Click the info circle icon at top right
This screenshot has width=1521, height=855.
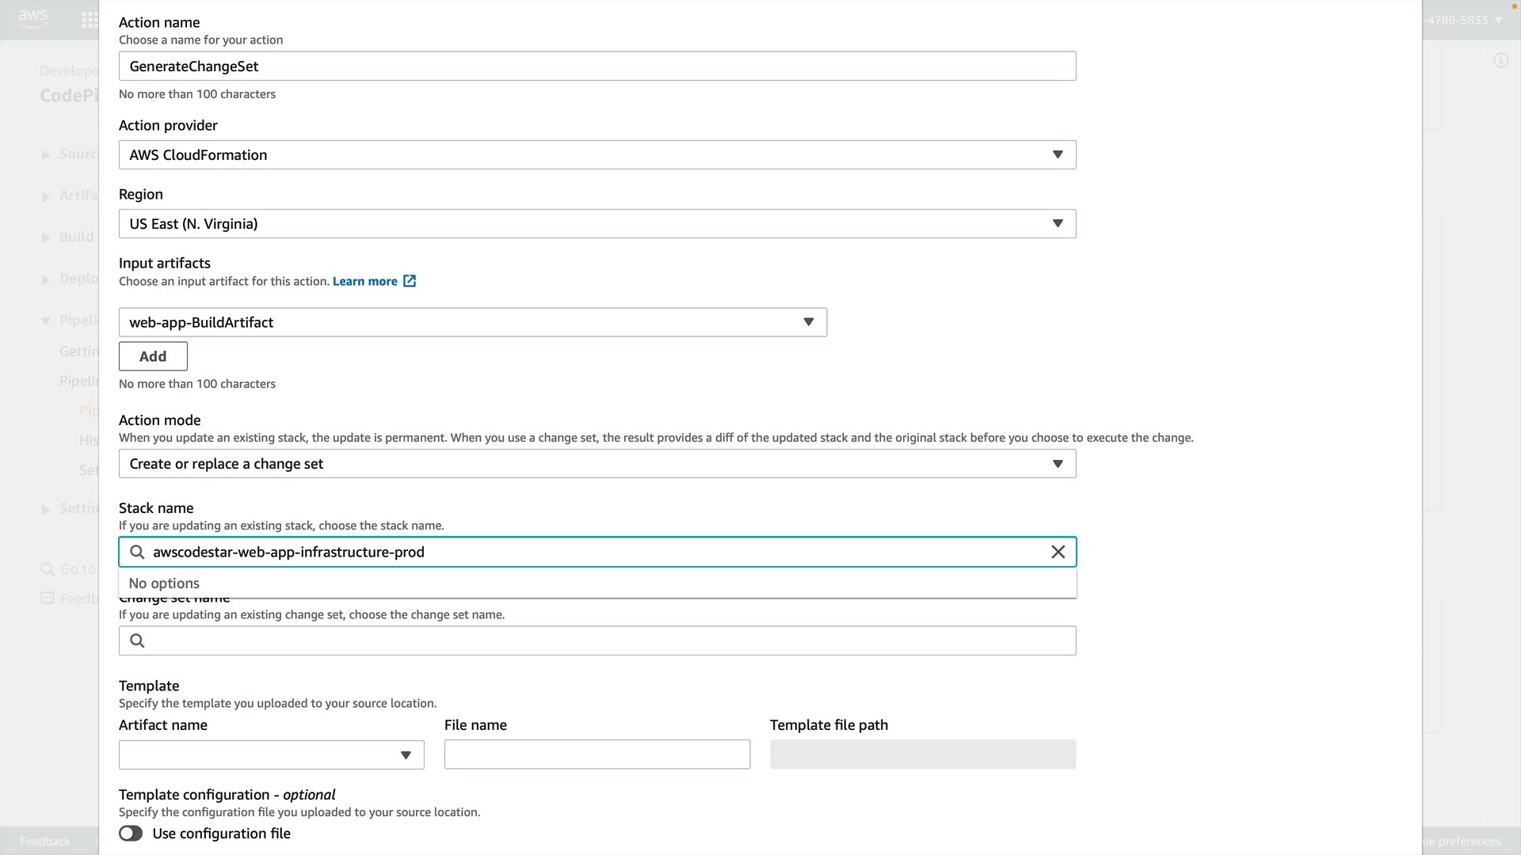coord(1500,60)
